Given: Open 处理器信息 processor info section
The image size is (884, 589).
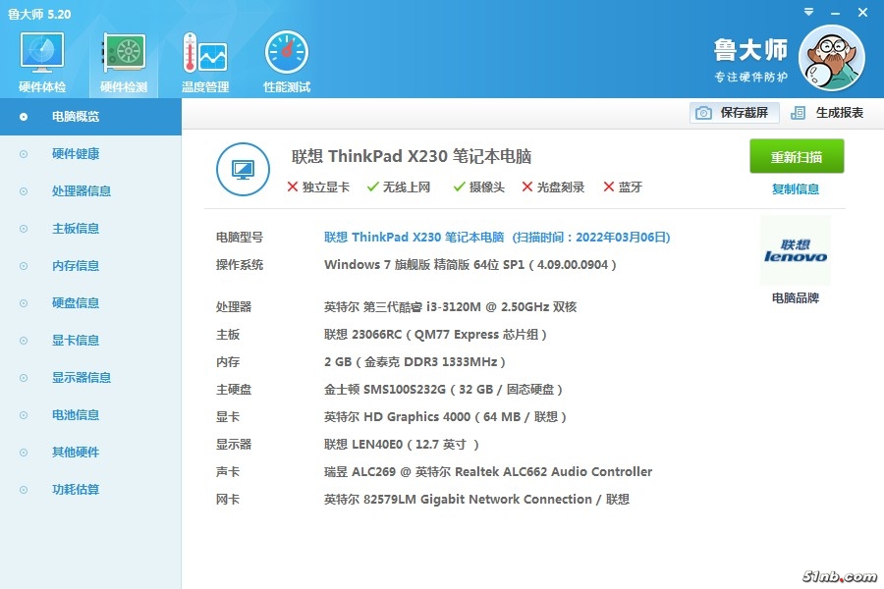Looking at the screenshot, I should click(82, 191).
